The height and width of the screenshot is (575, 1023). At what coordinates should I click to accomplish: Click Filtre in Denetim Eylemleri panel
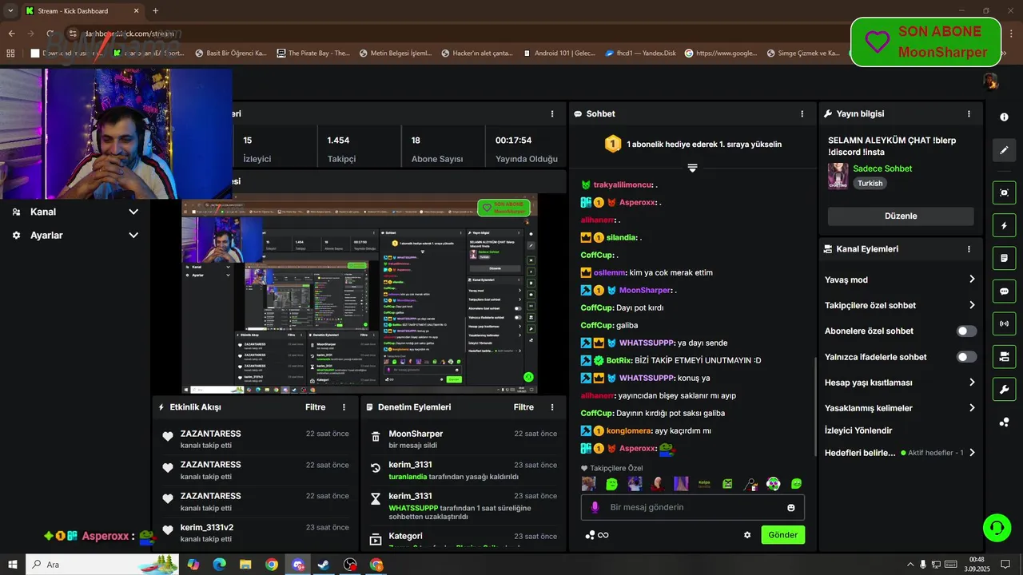(523, 407)
